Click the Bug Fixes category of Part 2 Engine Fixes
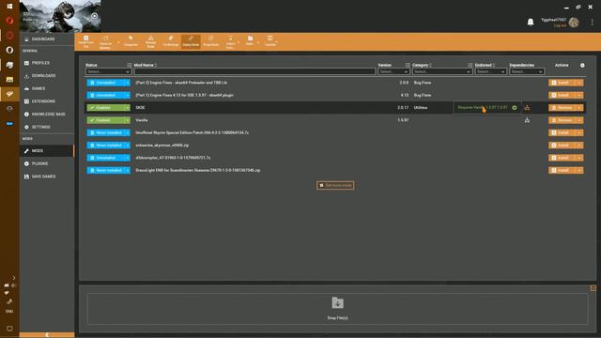601x338 pixels. 423,83
